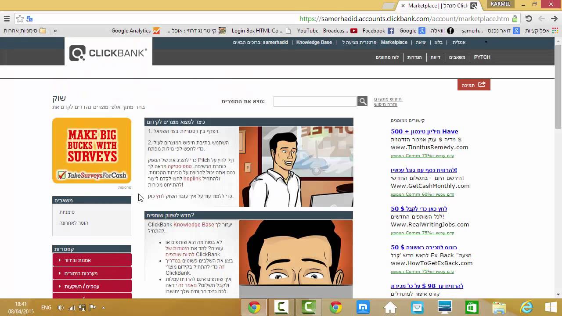Screen dimensions: 562x316
Task: Open the דיווח navigation tab
Action: [x=436, y=57]
